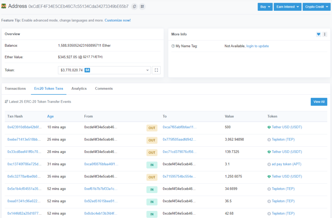This screenshot has width=332, height=218.
Task: Open recipient address 0x71595754bc554e...
Action: 179,176
